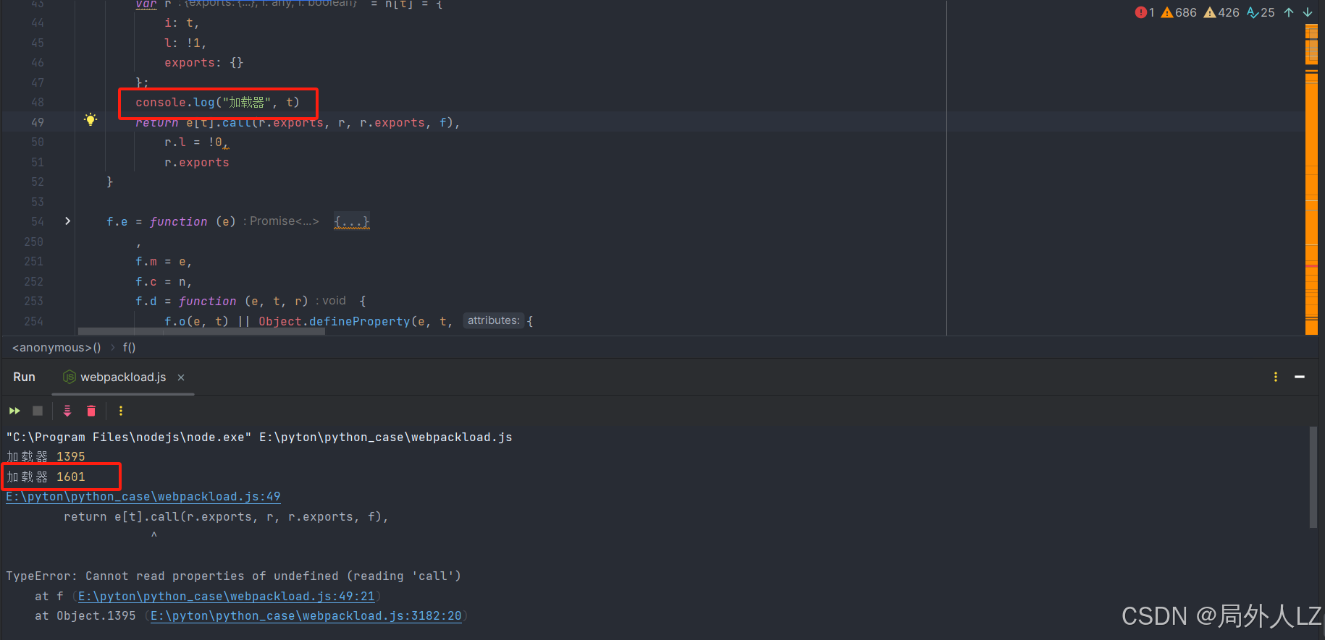Click the r.exports line 51 in editor
Viewport: 1325px width, 640px height.
coord(197,163)
